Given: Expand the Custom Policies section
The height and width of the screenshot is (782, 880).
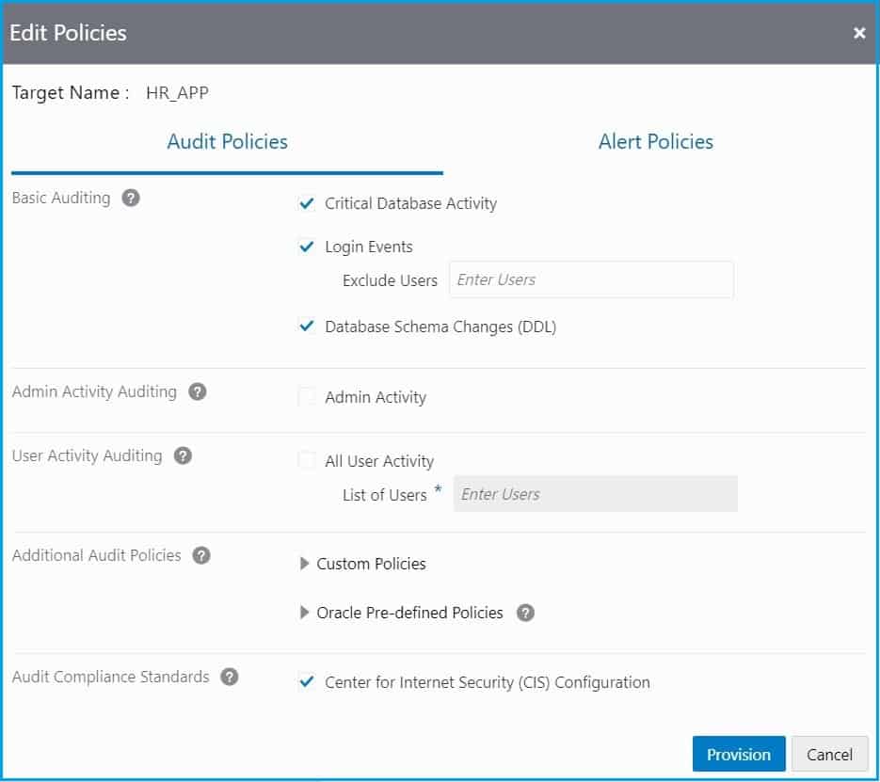Looking at the screenshot, I should (305, 564).
